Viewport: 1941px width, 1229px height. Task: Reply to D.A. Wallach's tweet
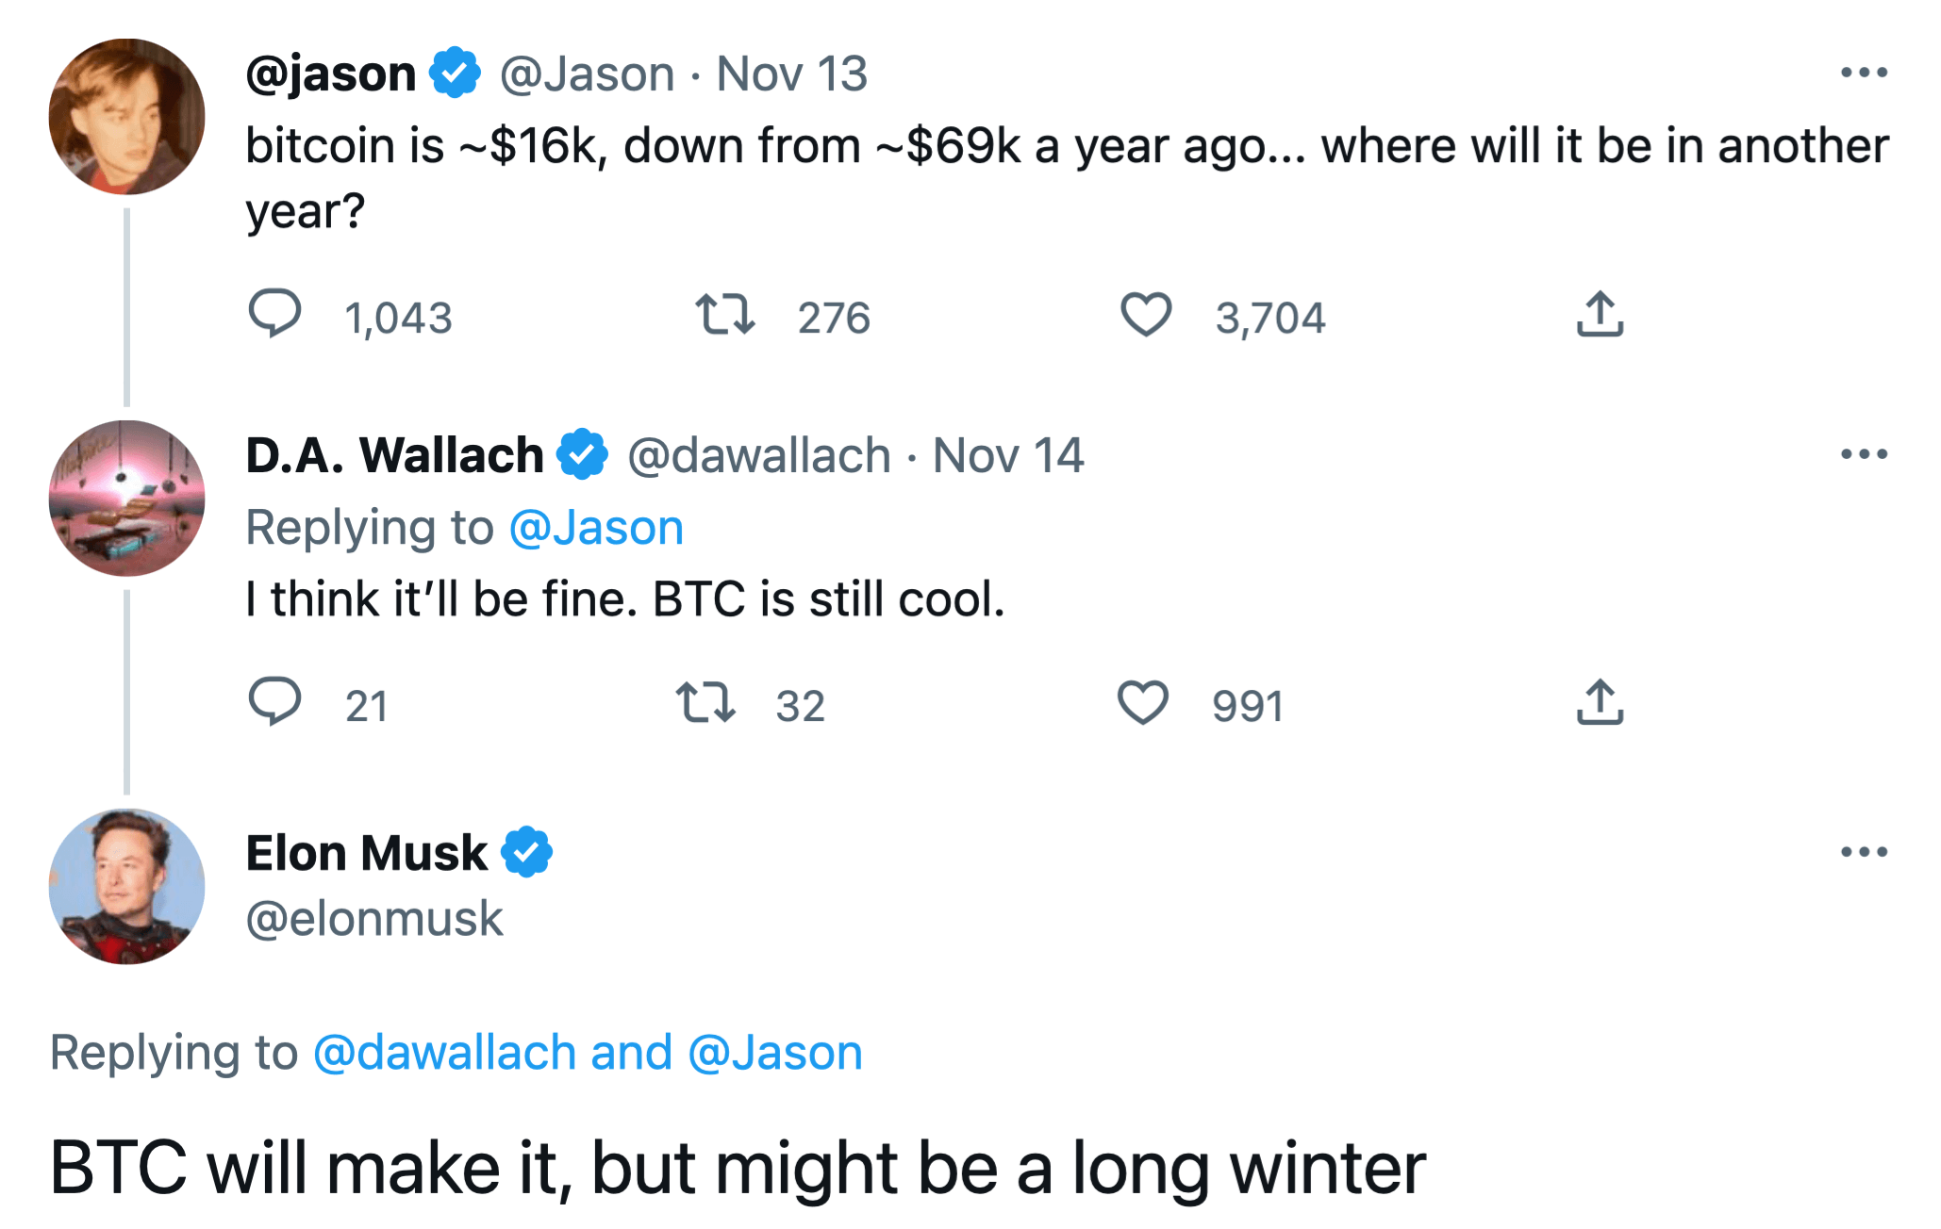(274, 702)
